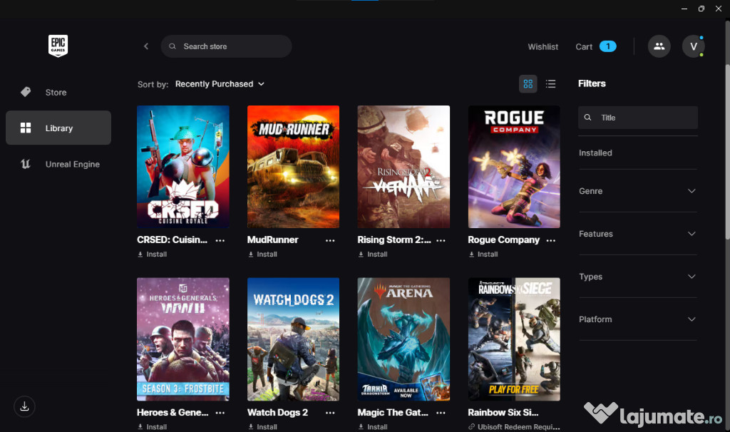Open more options for CRSED: Cuisine Royale
This screenshot has height=432, width=730.
pyautogui.click(x=220, y=240)
